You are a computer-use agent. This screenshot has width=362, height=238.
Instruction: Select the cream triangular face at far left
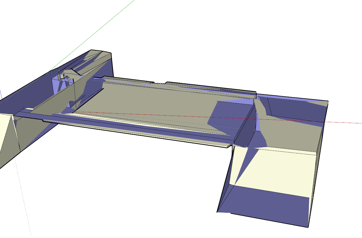pyautogui.click(x=6, y=133)
